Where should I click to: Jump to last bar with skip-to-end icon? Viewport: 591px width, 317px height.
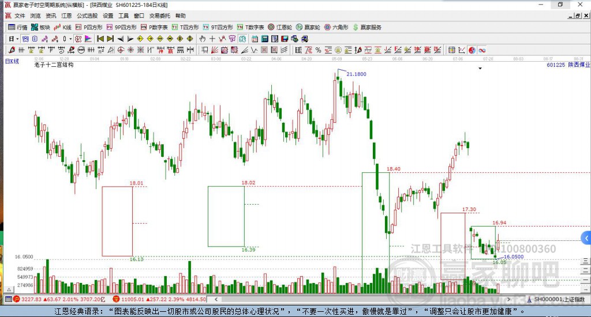[x=110, y=39]
